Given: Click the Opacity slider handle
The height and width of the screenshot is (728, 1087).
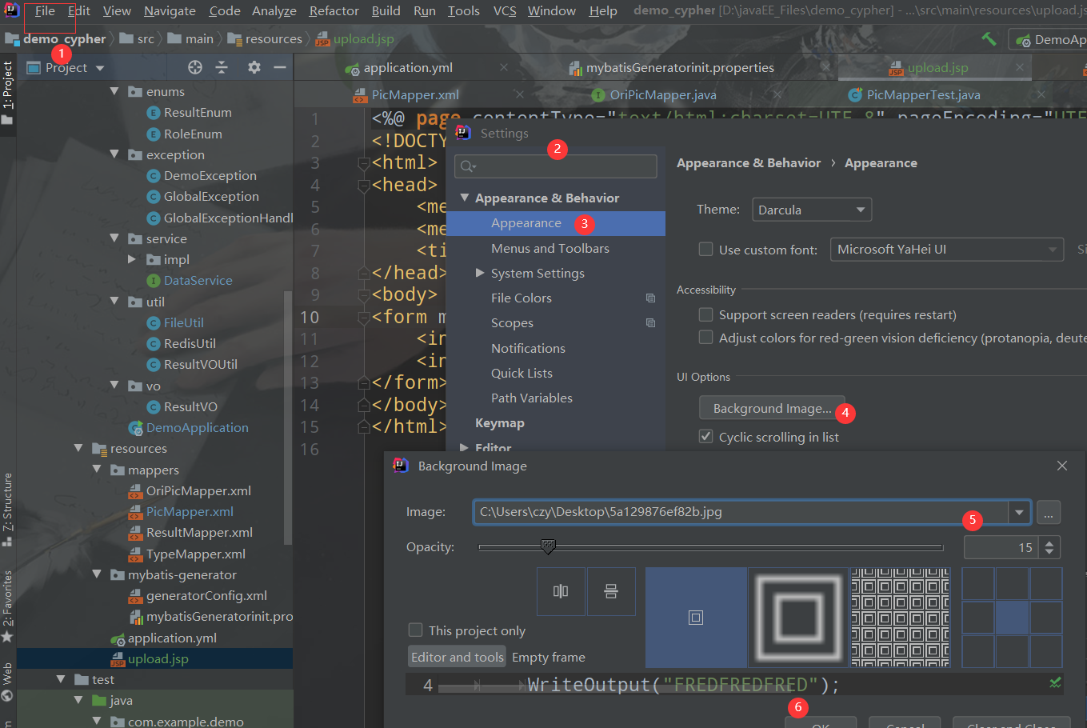Looking at the screenshot, I should point(548,546).
